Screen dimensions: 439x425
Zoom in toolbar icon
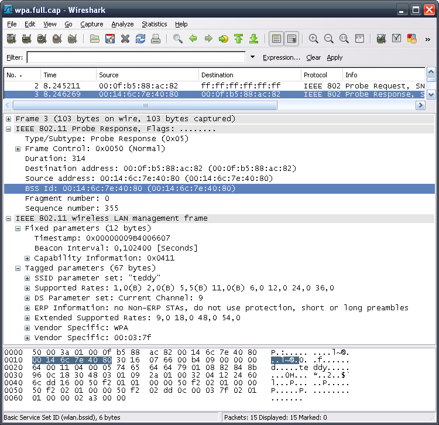(x=313, y=39)
